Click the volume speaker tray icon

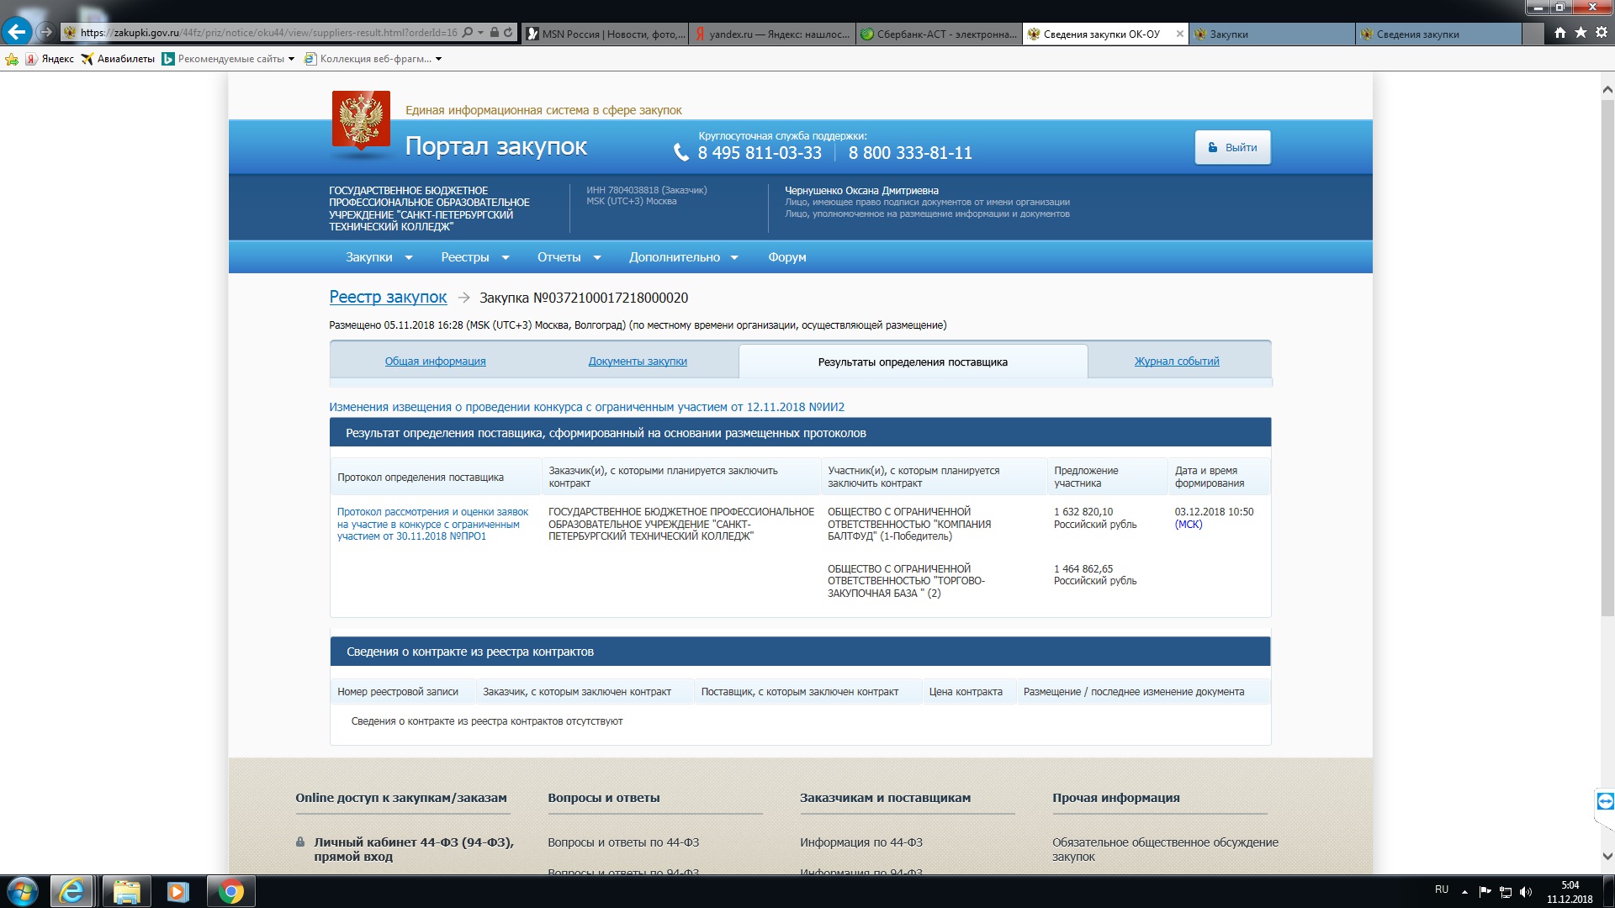pos(1526,892)
